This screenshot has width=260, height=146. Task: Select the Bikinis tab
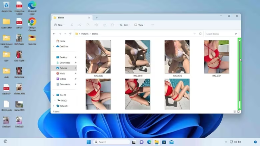tap(71, 17)
